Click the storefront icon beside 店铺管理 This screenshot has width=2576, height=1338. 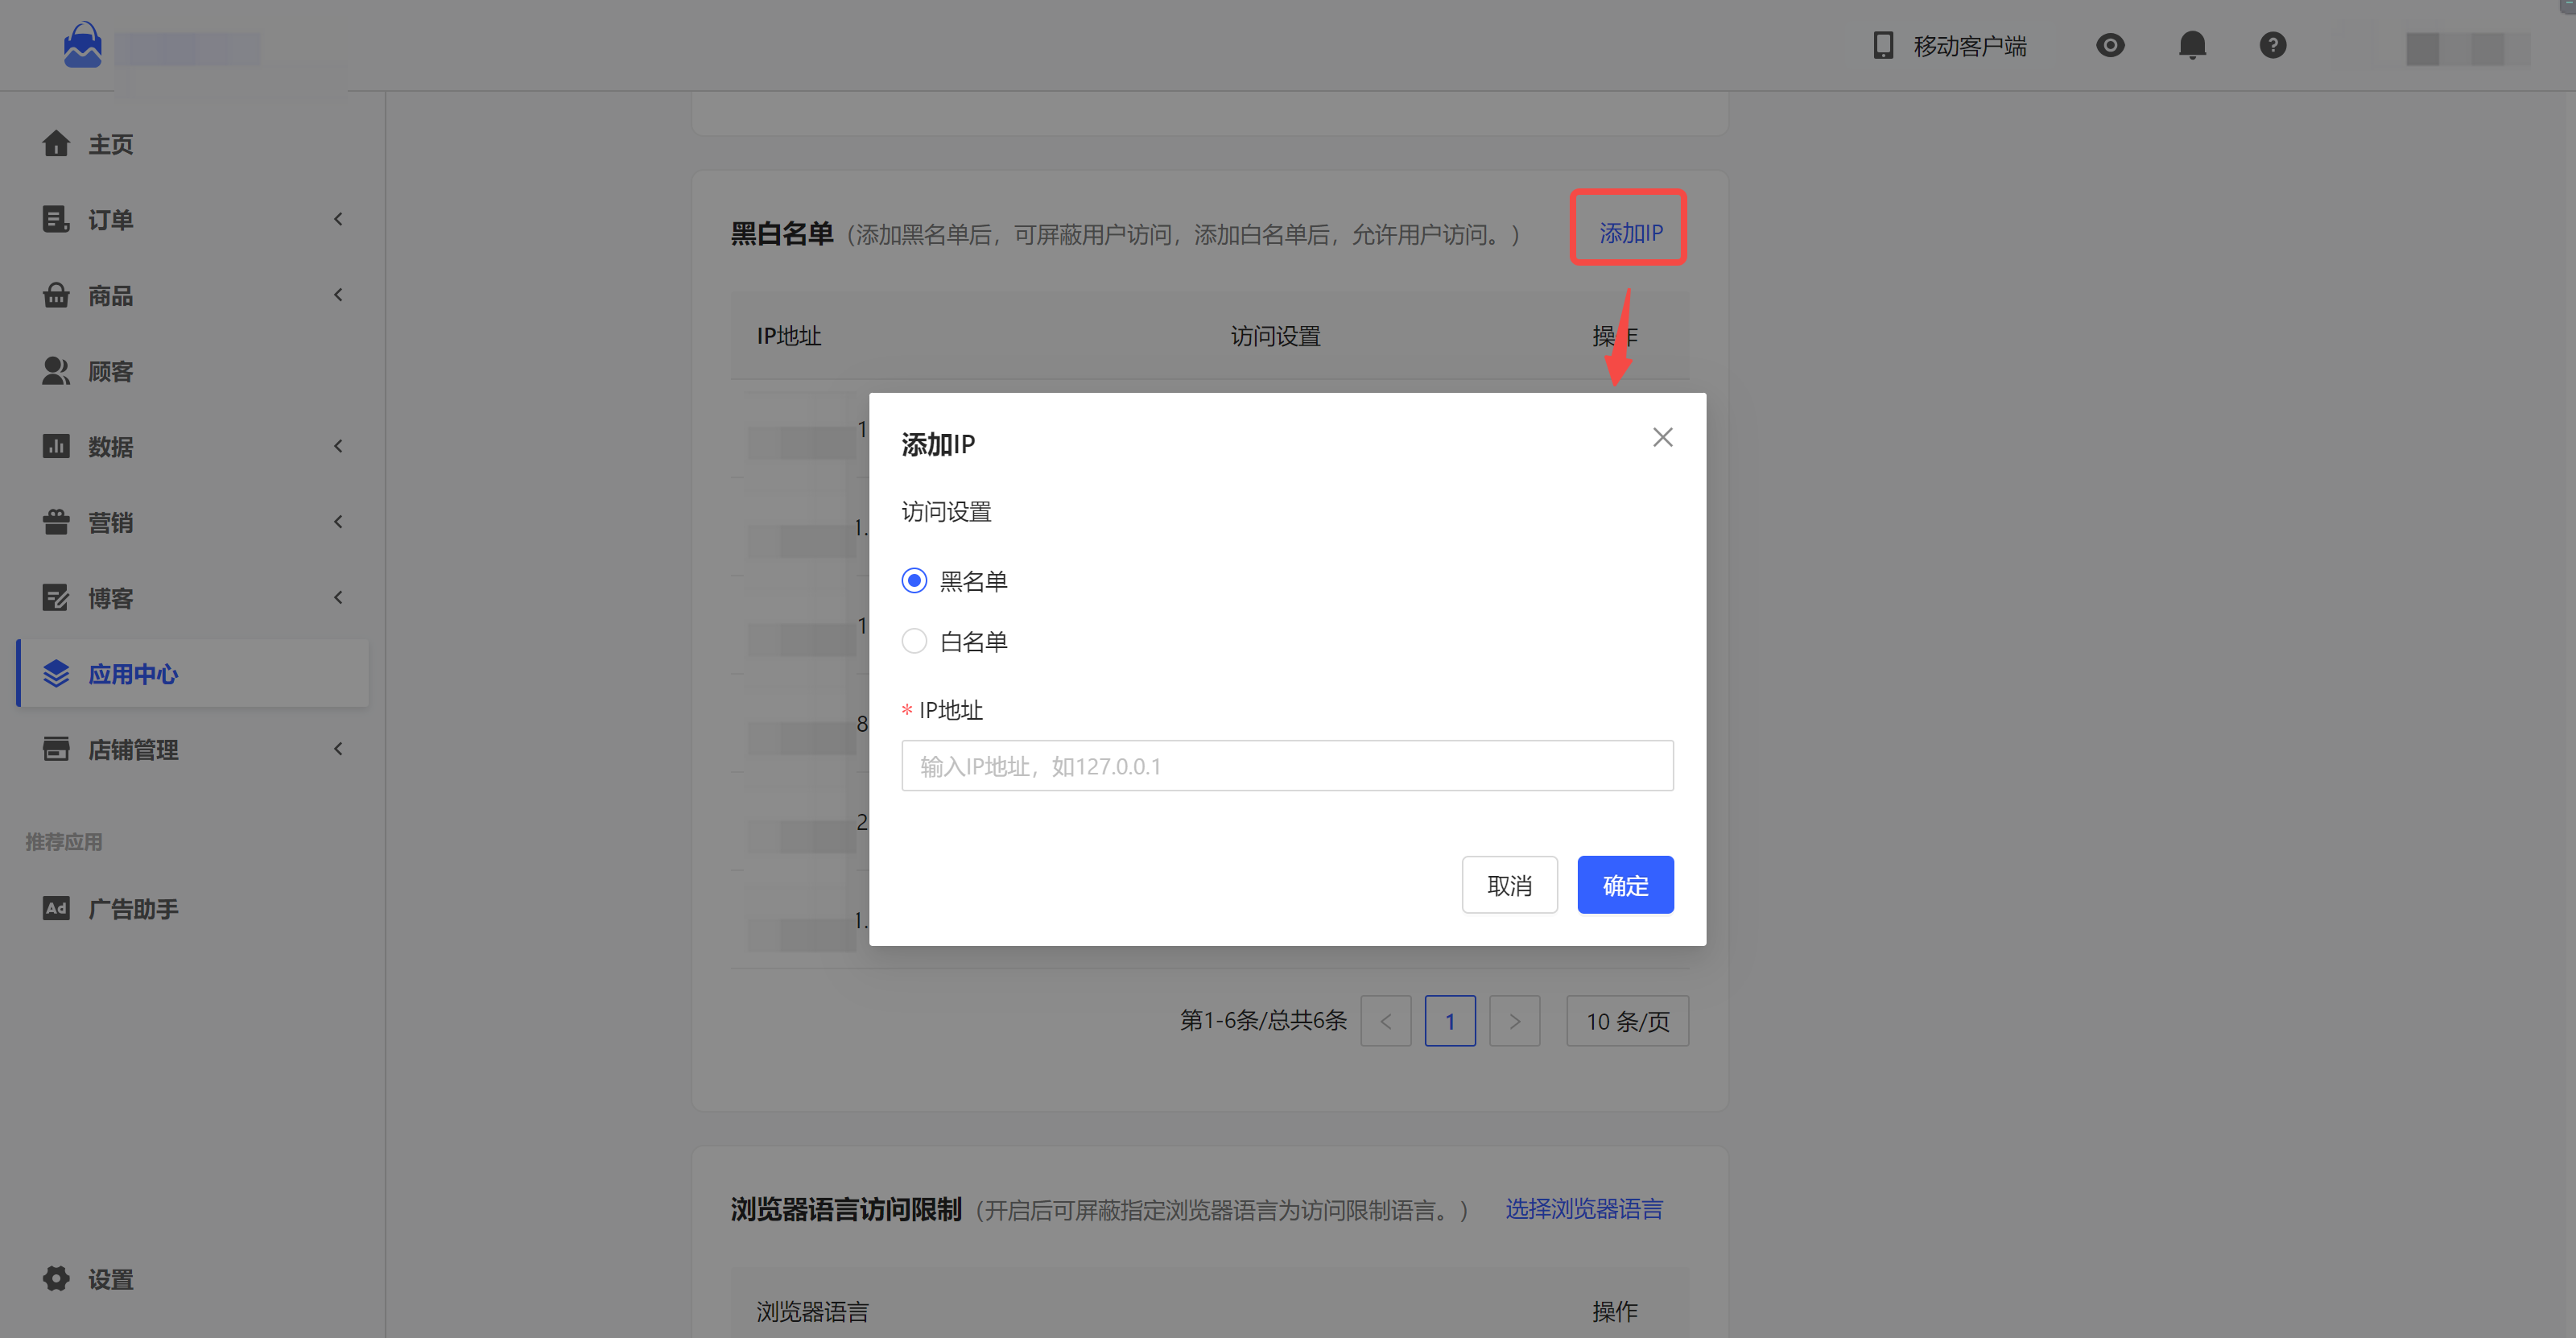(56, 749)
